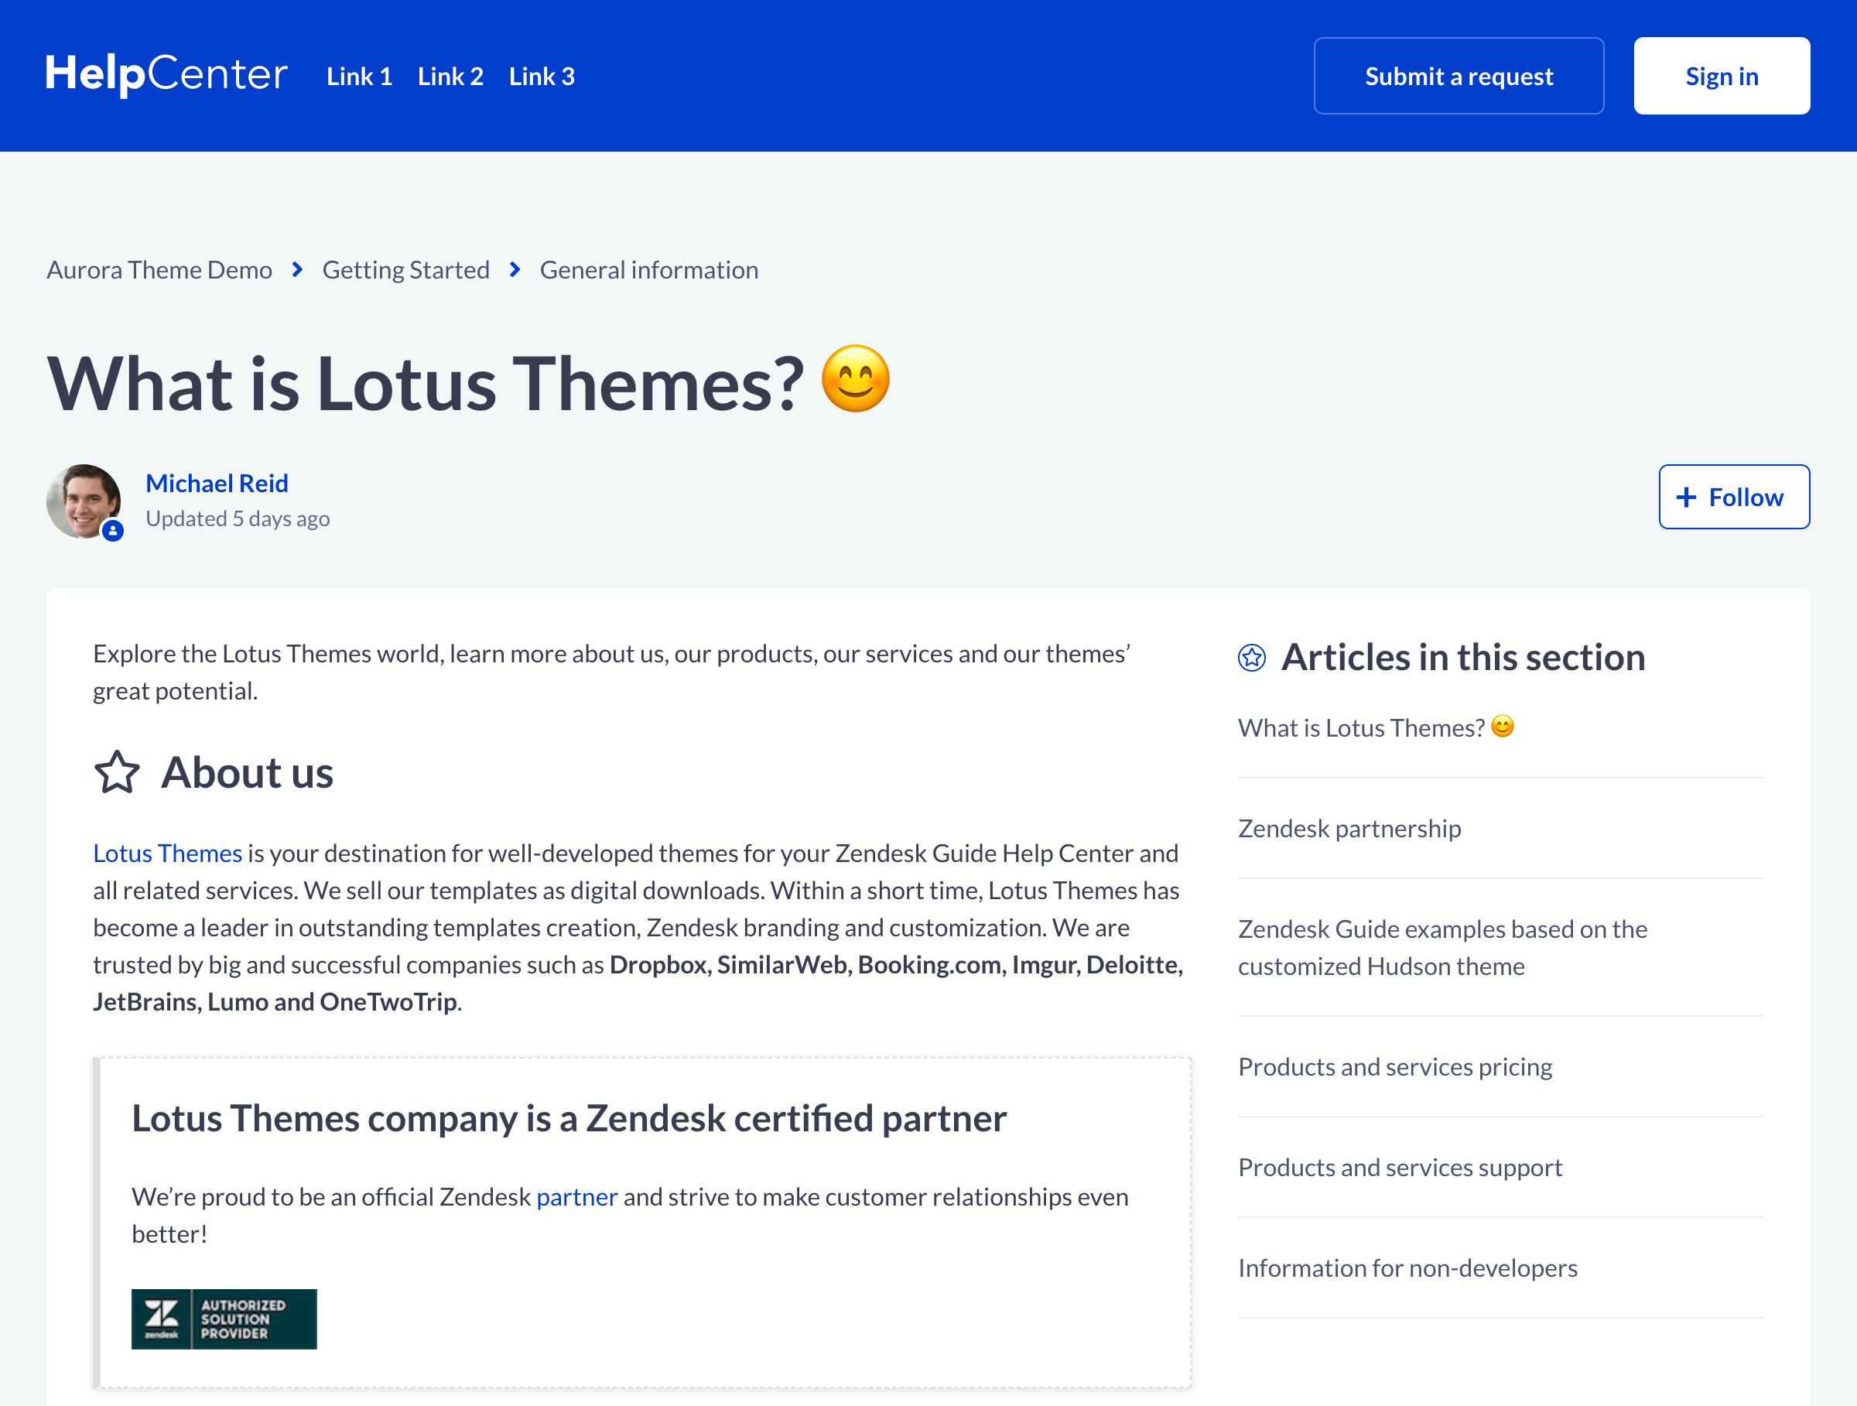The image size is (1857, 1406).
Task: Open the Products and services pricing article
Action: [1394, 1067]
